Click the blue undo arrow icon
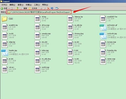The image size is (126, 99). 52,8
